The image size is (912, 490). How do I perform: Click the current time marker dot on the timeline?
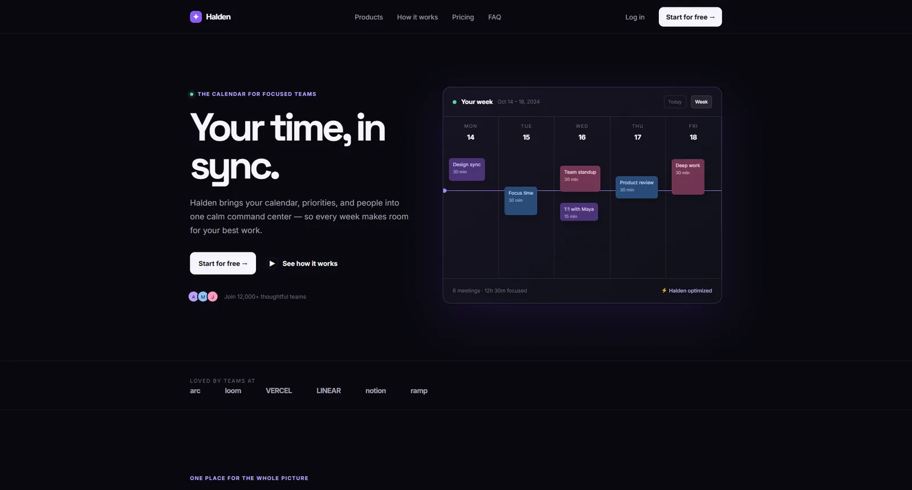(x=445, y=190)
